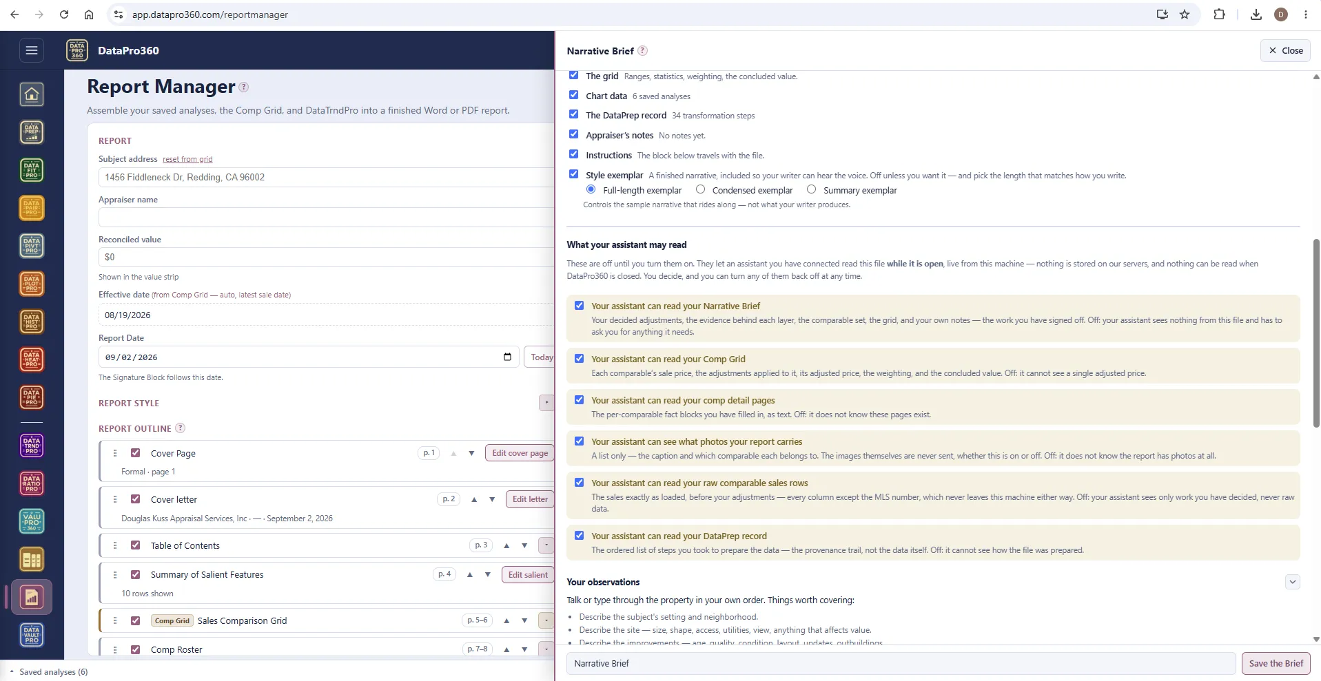Go to the Home icon in sidebar
1321x681 pixels.
[x=32, y=94]
